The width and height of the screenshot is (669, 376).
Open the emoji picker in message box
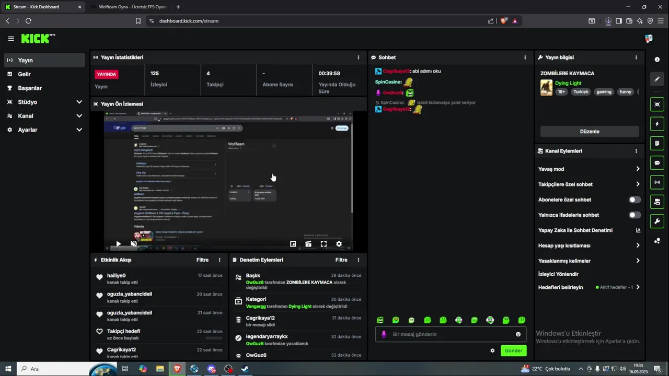click(x=518, y=334)
